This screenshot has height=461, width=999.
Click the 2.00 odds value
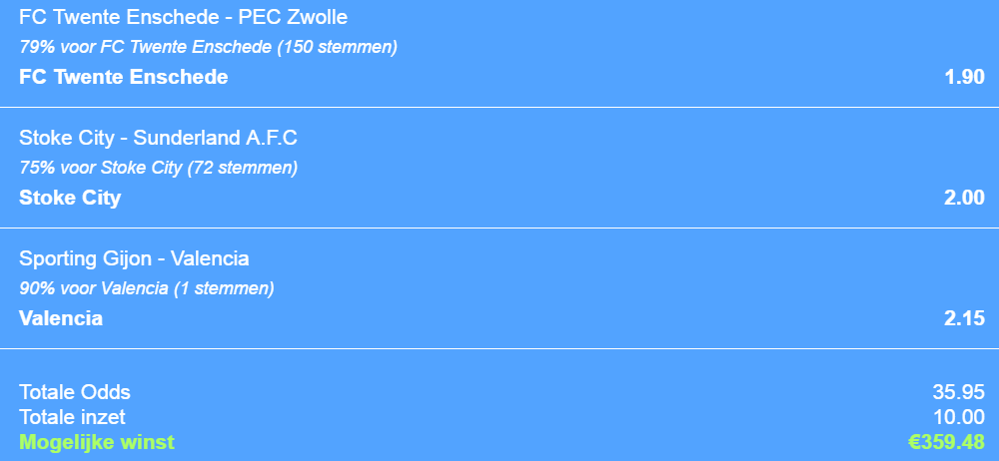[964, 198]
